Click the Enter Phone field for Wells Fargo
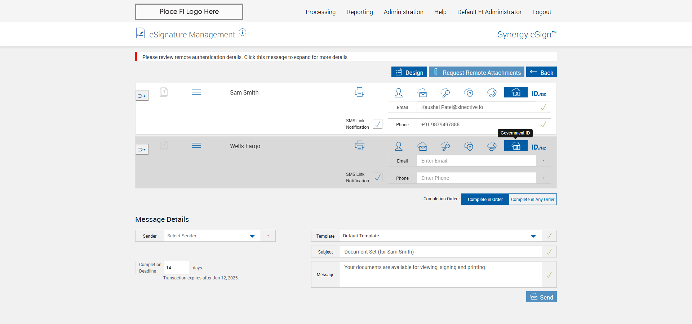Image resolution: width=692 pixels, height=324 pixels. click(476, 178)
